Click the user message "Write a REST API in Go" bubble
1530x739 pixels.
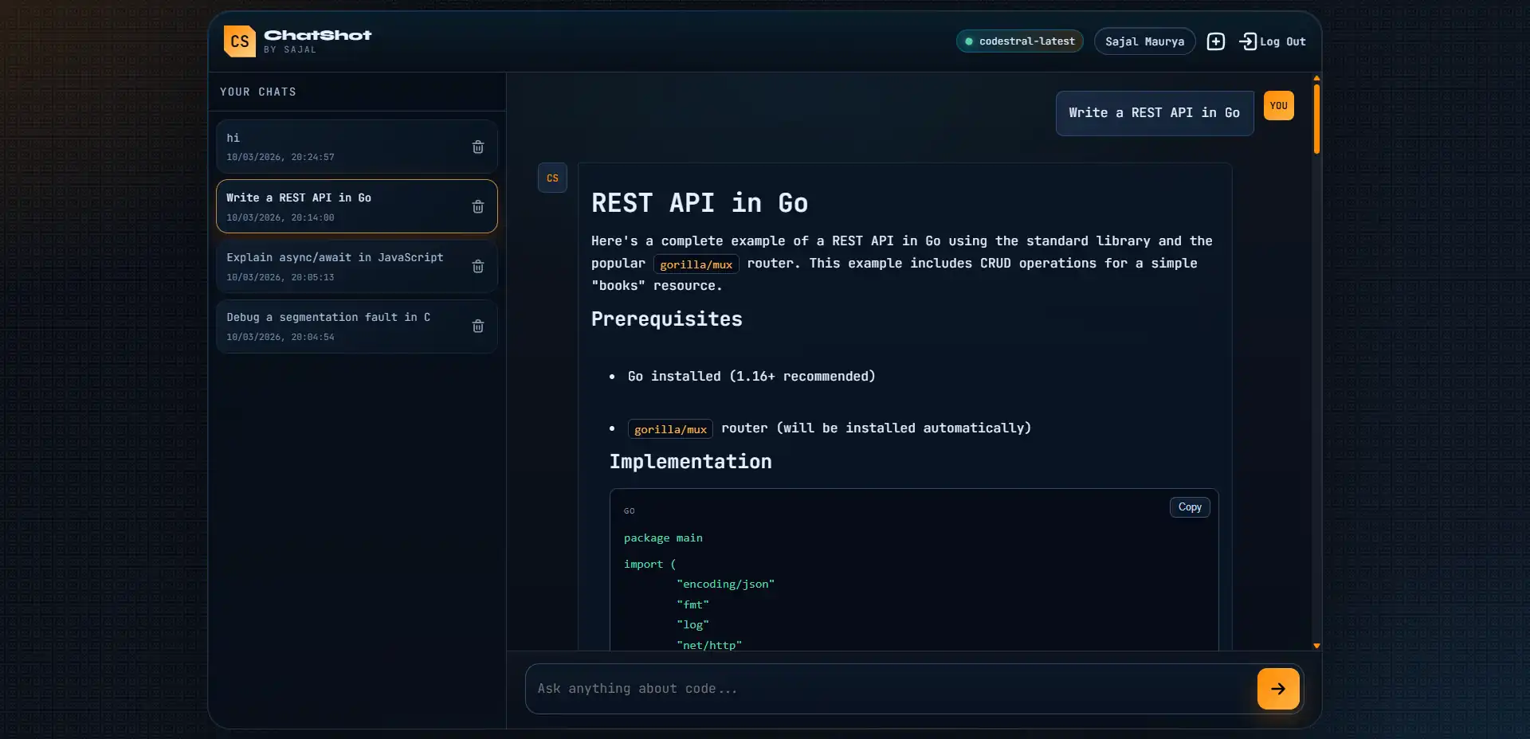(x=1154, y=113)
